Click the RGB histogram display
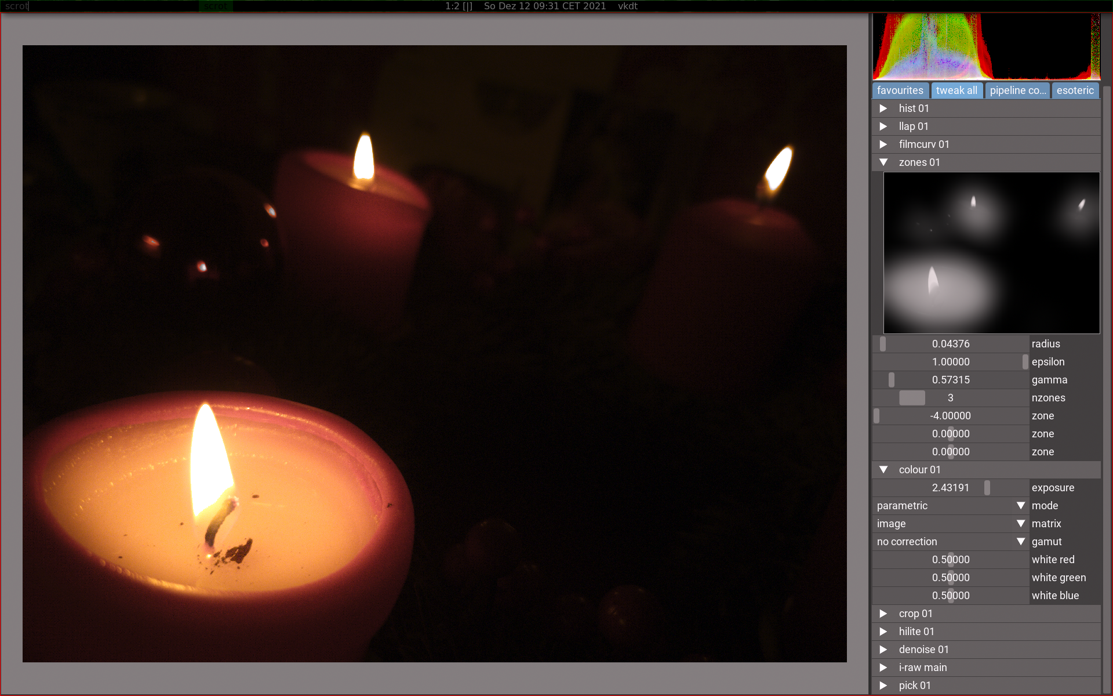Image resolution: width=1113 pixels, height=696 pixels. 986,46
